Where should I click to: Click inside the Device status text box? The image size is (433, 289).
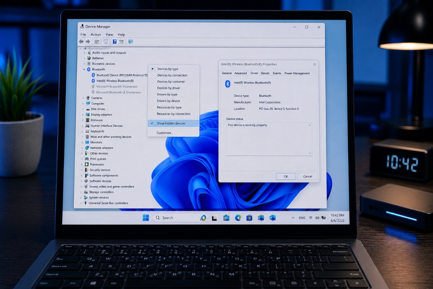(269, 139)
